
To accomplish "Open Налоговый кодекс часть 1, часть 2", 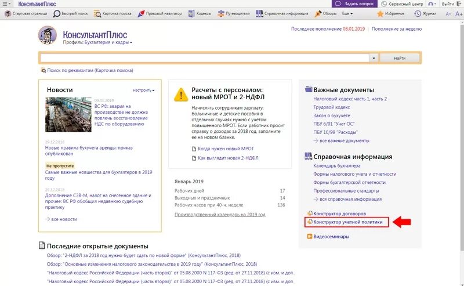I will 350,99.
